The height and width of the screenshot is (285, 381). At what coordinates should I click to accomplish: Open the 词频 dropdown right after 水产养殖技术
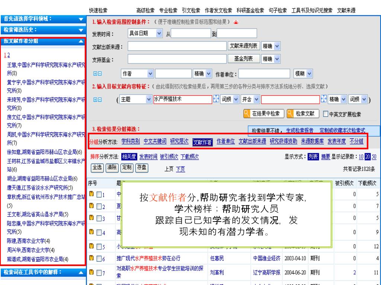click(230, 99)
